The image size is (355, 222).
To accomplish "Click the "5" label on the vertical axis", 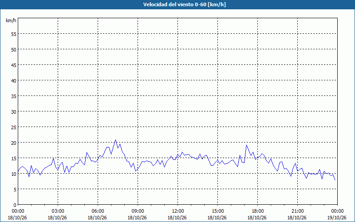I will 15,190.
